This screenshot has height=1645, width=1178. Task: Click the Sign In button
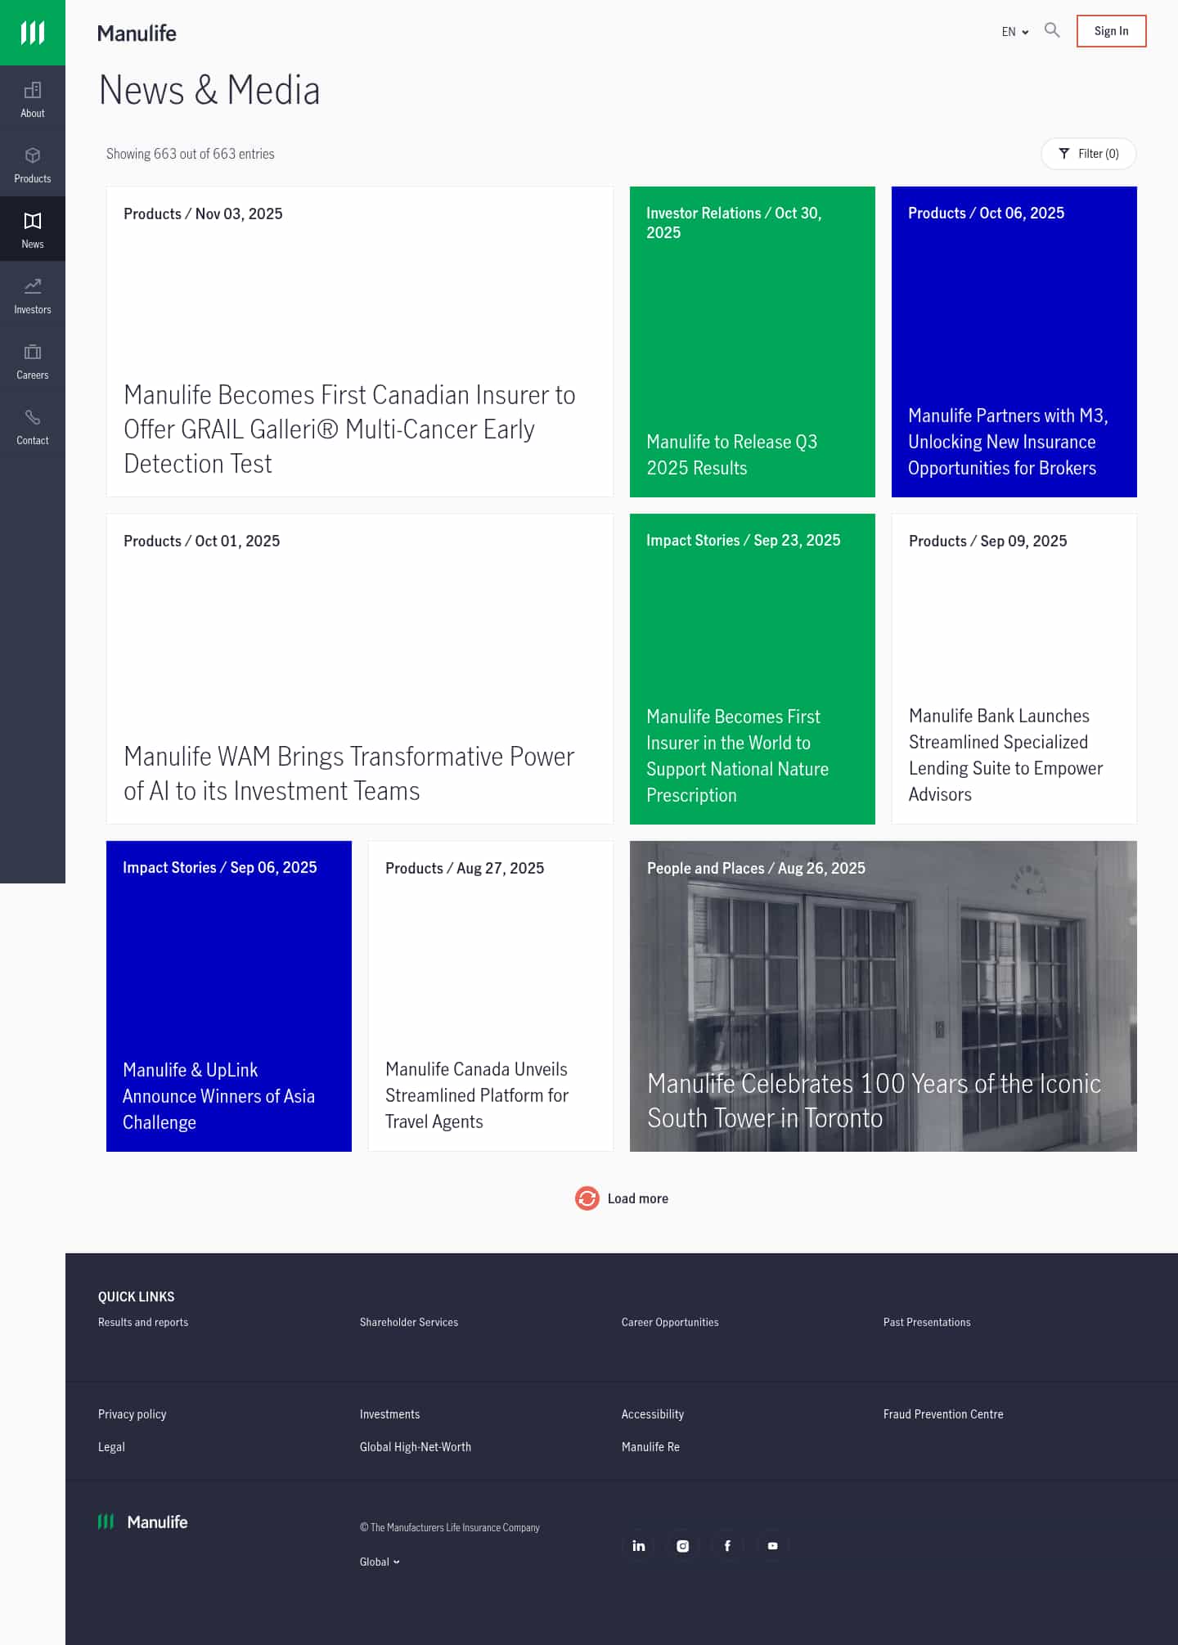tap(1111, 31)
